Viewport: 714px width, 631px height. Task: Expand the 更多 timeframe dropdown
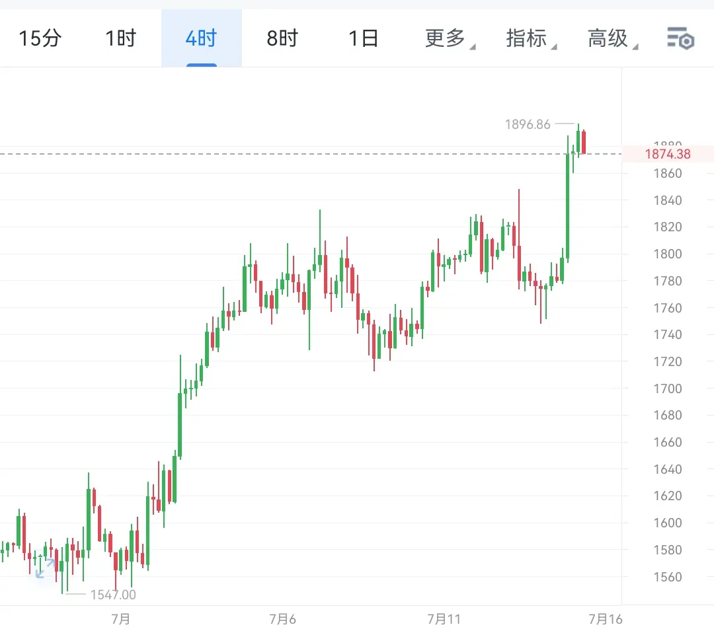coord(449,38)
